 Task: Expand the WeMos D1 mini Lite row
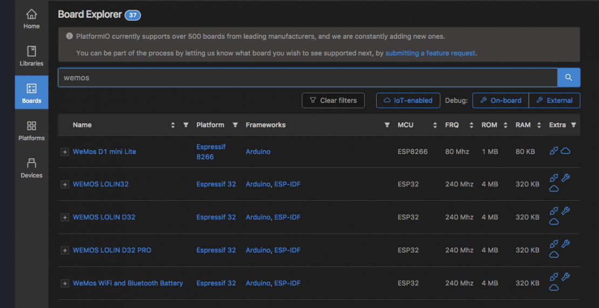coord(65,152)
